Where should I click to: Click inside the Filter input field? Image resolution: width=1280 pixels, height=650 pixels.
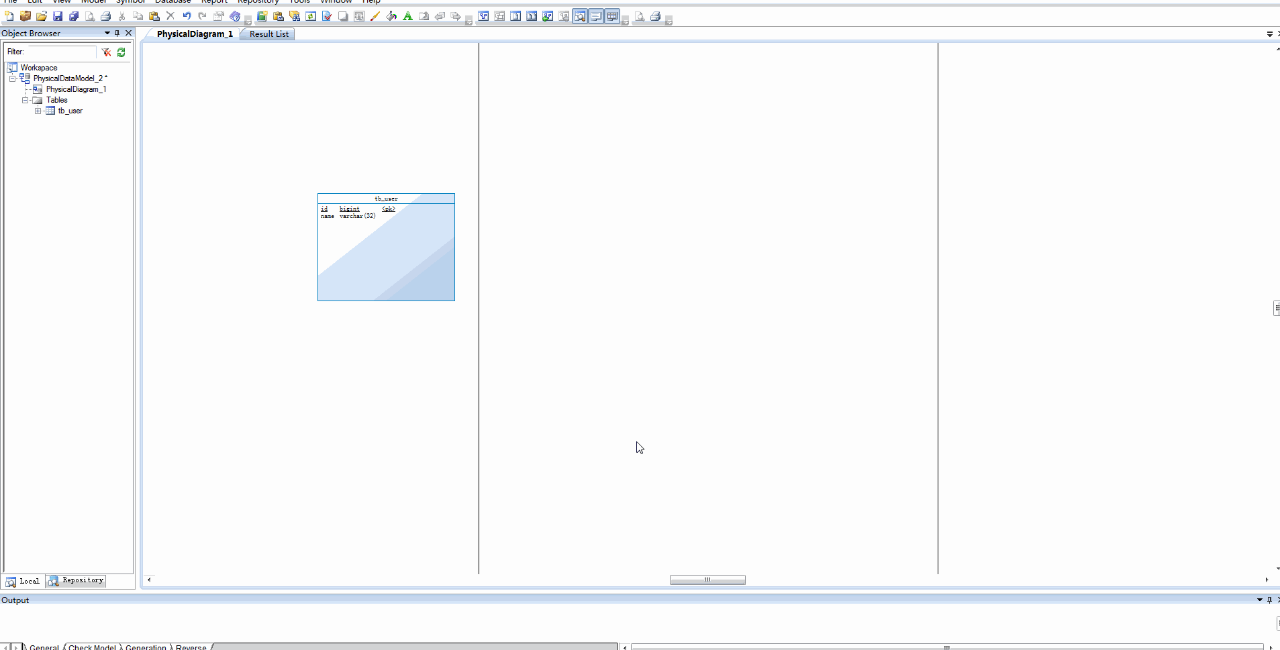(61, 52)
